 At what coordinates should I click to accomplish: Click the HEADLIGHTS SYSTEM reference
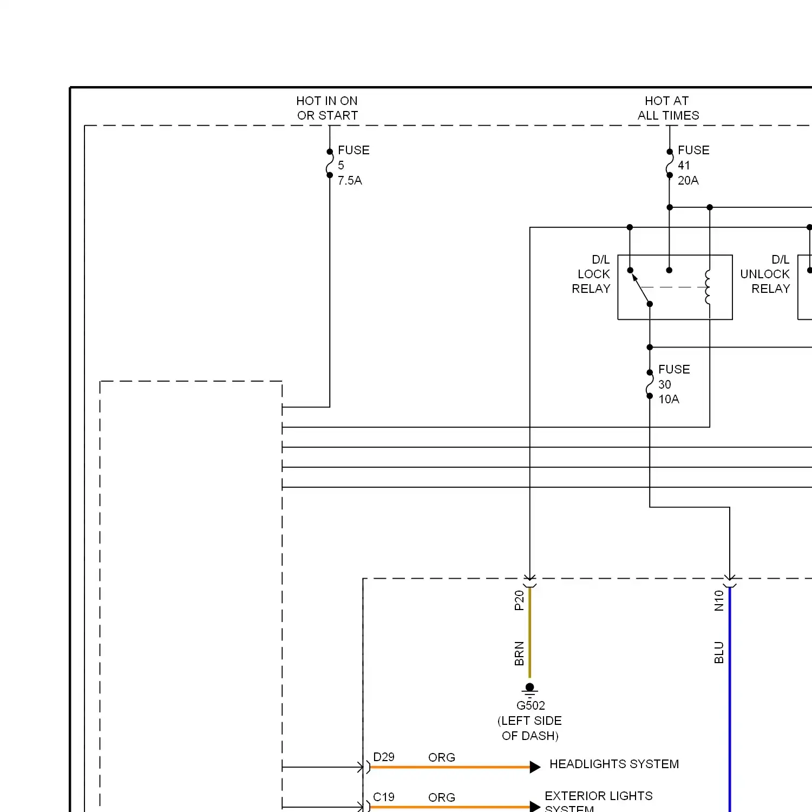tap(614, 764)
